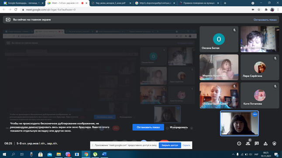The image size is (282, 158).
Task: Click Остановить показ link in top banner
Action: (x=265, y=20)
